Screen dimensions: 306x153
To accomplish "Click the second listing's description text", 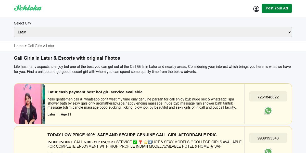I will point(144,144).
